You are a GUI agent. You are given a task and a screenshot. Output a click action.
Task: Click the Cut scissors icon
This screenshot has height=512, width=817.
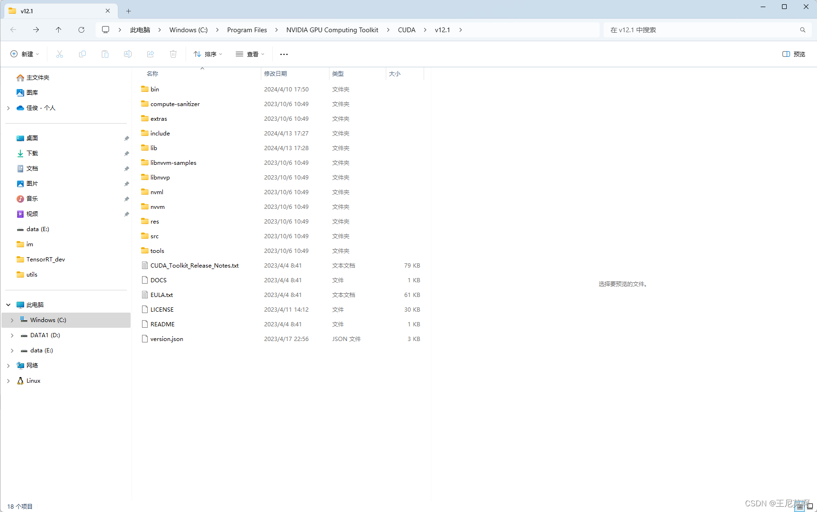[x=60, y=54]
